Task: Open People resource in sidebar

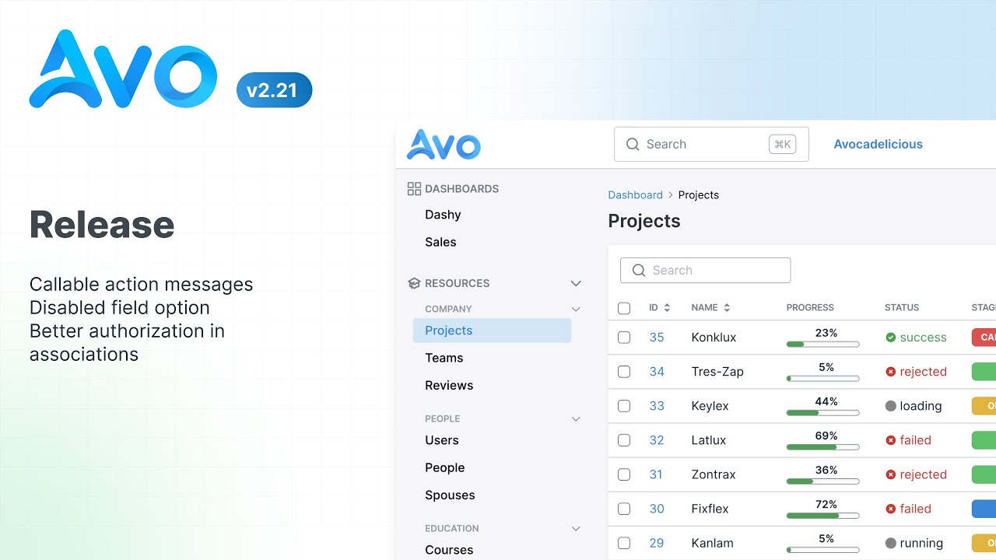Action: [x=444, y=467]
